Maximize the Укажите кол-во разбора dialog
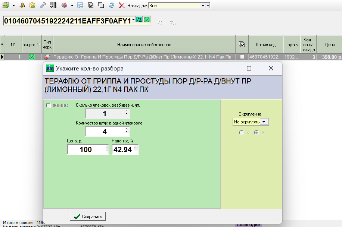This screenshot has height=227, width=342. pos(249,69)
